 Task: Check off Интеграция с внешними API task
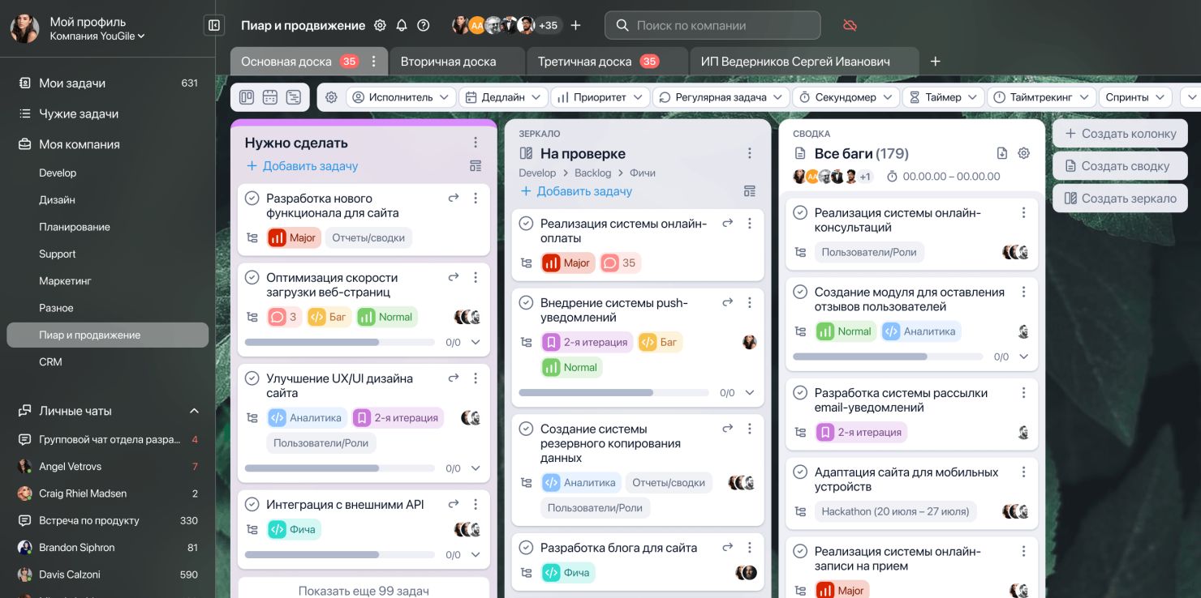252,505
